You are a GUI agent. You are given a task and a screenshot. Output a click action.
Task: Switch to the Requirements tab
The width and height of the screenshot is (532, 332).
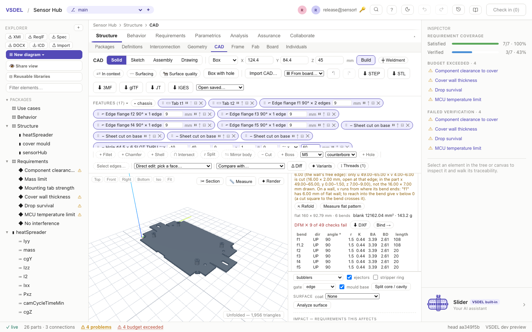[x=170, y=36]
